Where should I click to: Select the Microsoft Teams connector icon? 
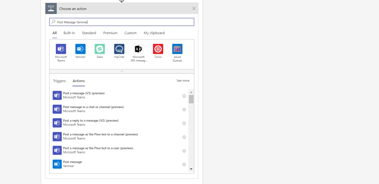click(x=61, y=49)
